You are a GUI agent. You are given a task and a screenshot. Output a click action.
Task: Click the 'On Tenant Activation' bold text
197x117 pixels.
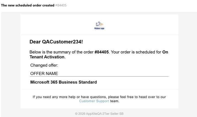[99, 54]
